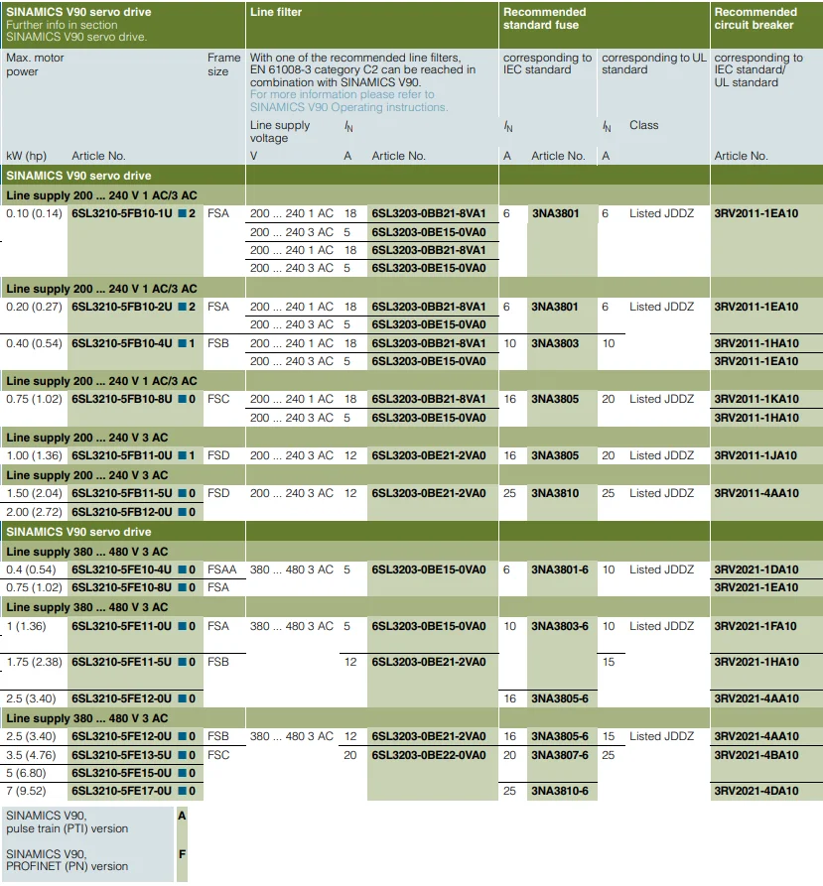Click the 'Max. motor power' header label
The image size is (823, 886).
click(35, 64)
